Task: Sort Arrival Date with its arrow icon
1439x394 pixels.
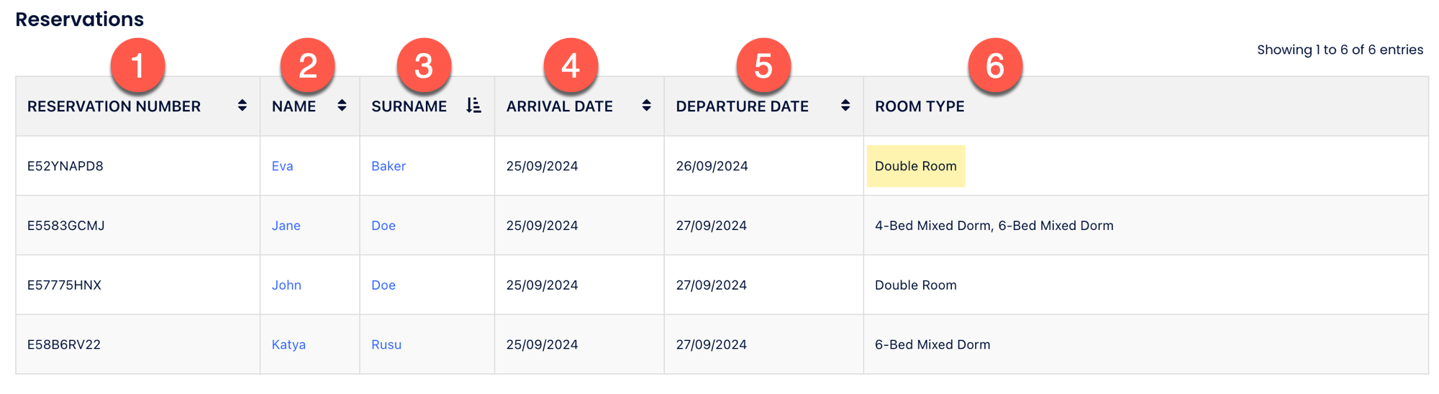Action: coord(647,106)
